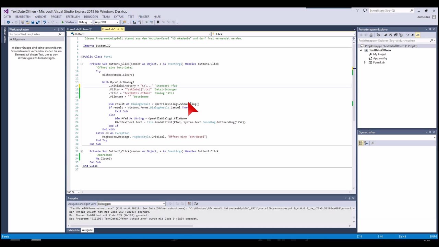Click the bookmark toggle icon in toolbar
Viewport: 439px width, 247px height.
click(x=158, y=22)
